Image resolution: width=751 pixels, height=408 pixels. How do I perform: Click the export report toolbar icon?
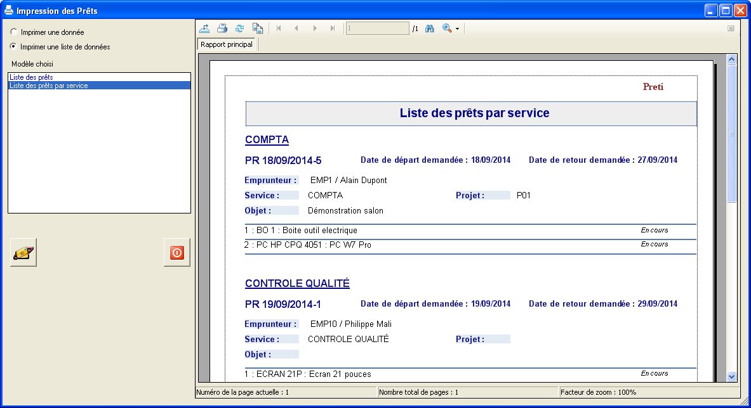pyautogui.click(x=204, y=29)
